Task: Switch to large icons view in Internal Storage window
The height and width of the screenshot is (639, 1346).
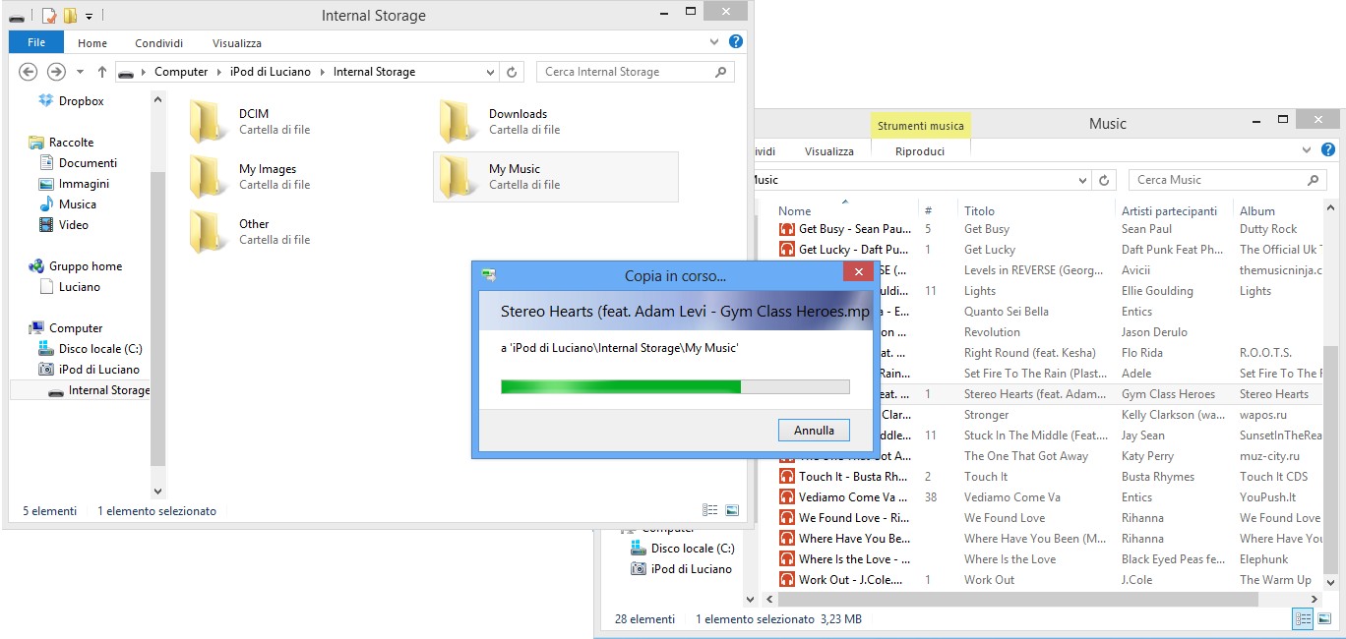Action: [732, 510]
